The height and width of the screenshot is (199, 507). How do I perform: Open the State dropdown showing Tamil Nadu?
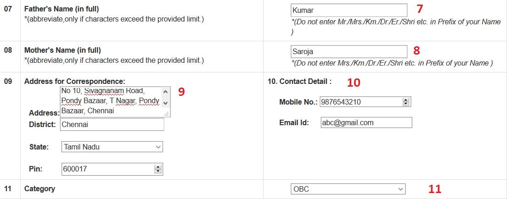click(x=112, y=147)
